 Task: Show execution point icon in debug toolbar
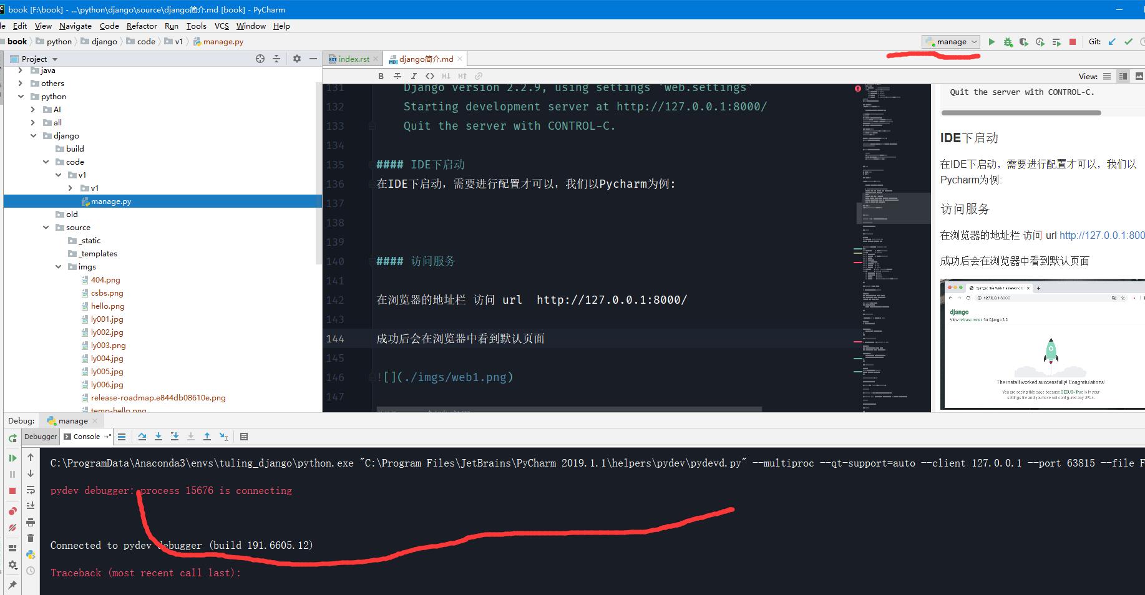[x=122, y=437]
